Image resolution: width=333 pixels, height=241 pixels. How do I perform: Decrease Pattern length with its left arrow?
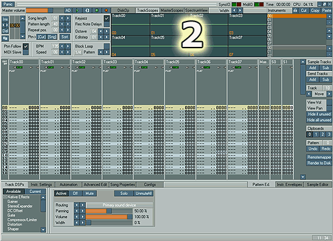(62, 24)
